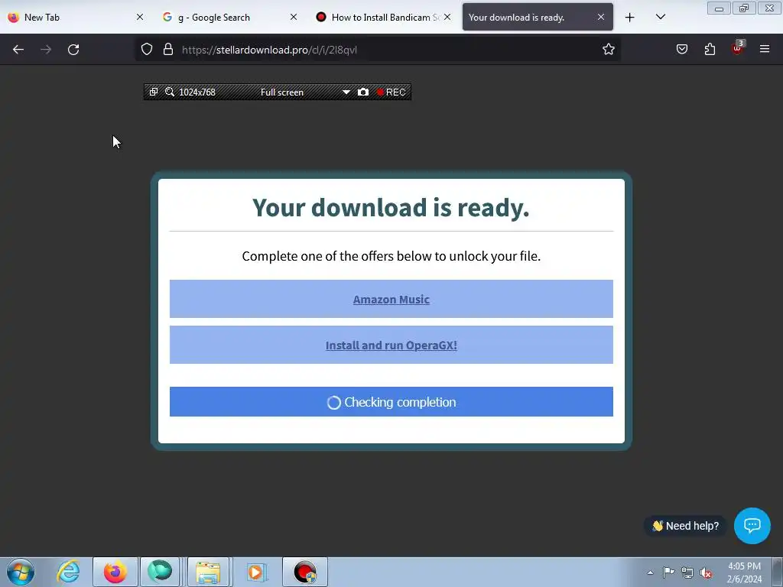Click the Complete one of the offers text
This screenshot has width=783, height=587.
(391, 256)
